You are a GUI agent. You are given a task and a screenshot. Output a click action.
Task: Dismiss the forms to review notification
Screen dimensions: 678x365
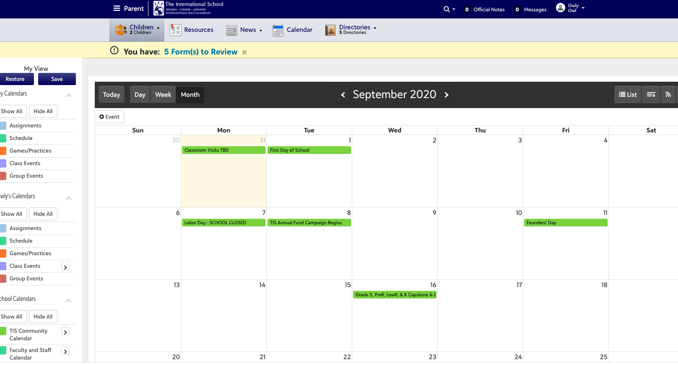pyautogui.click(x=244, y=52)
